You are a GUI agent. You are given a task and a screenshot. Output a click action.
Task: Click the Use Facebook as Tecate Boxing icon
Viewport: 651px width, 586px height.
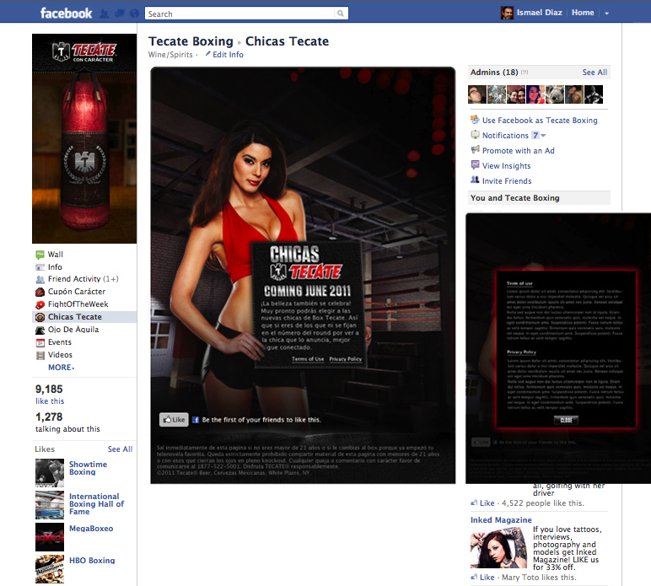tap(475, 120)
